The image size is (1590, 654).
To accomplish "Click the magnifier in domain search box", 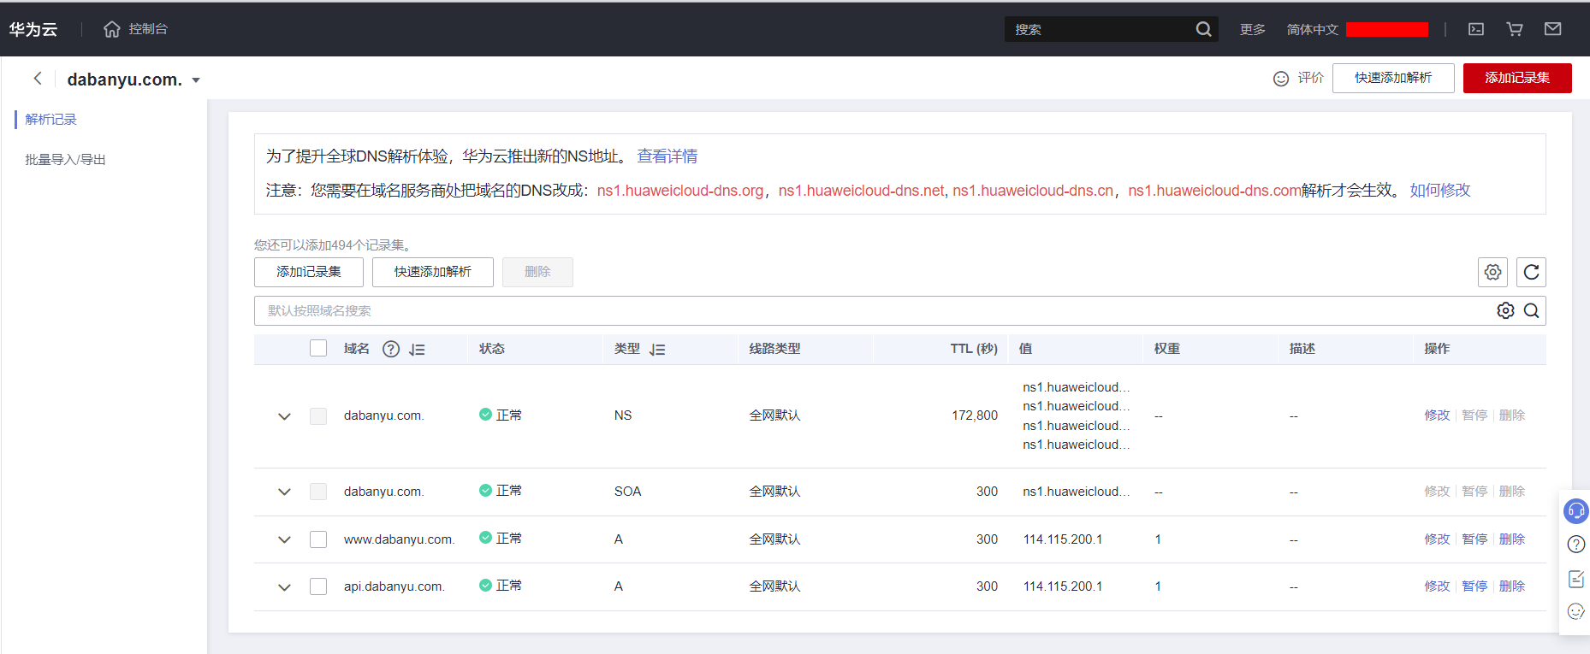I will [x=1532, y=310].
